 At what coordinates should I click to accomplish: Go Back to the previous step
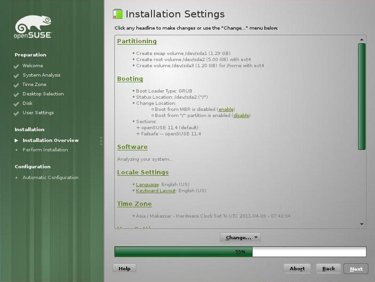click(328, 269)
